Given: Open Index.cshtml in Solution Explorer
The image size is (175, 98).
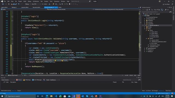Looking at the screenshot, I should tap(154, 32).
